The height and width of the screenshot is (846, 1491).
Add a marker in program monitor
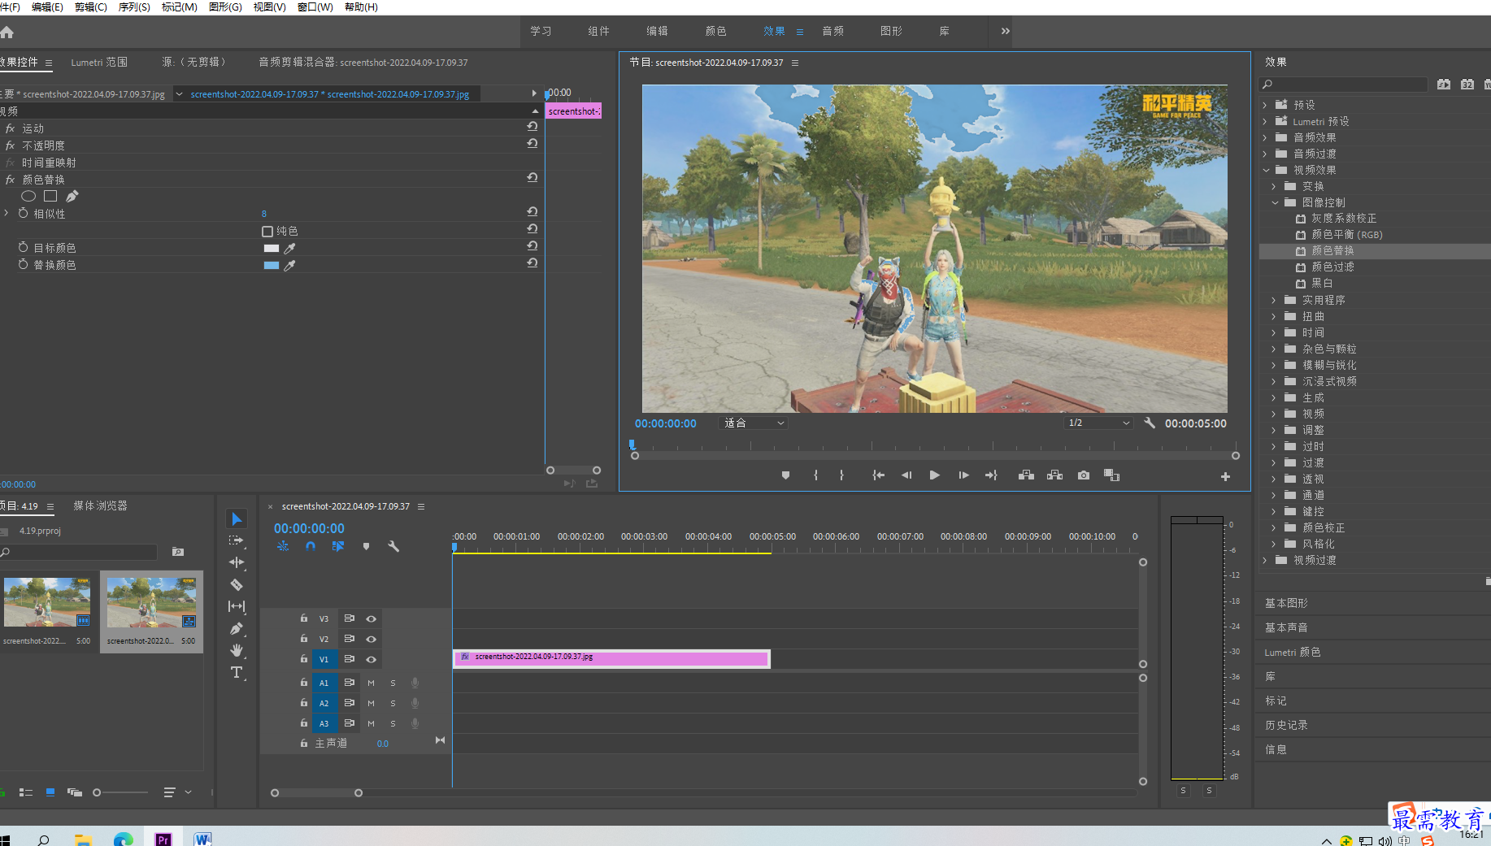[x=785, y=475]
